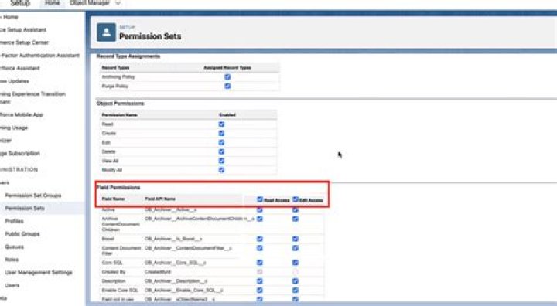Open Release Updates sidebar link
The image size is (557, 306).
click(x=15, y=81)
